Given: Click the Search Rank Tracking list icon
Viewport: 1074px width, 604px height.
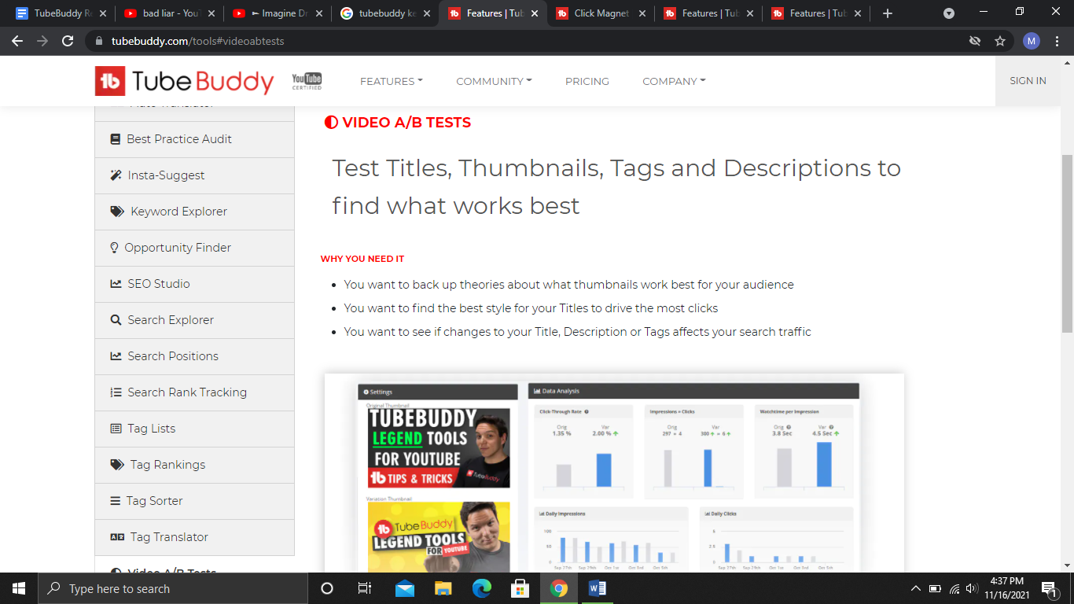Looking at the screenshot, I should (x=116, y=392).
